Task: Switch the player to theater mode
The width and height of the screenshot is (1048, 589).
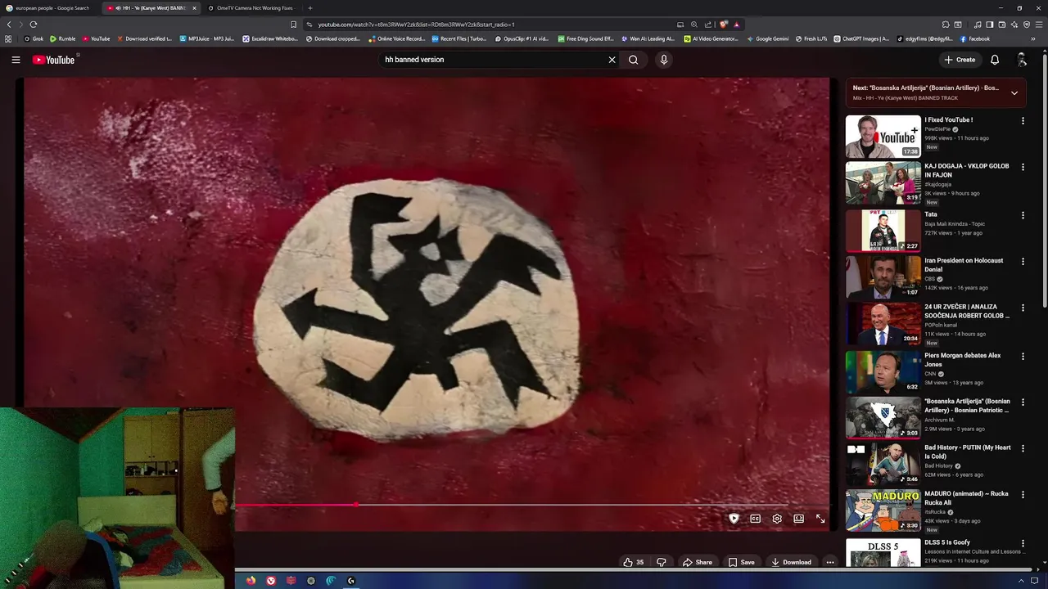Action: coord(798,519)
